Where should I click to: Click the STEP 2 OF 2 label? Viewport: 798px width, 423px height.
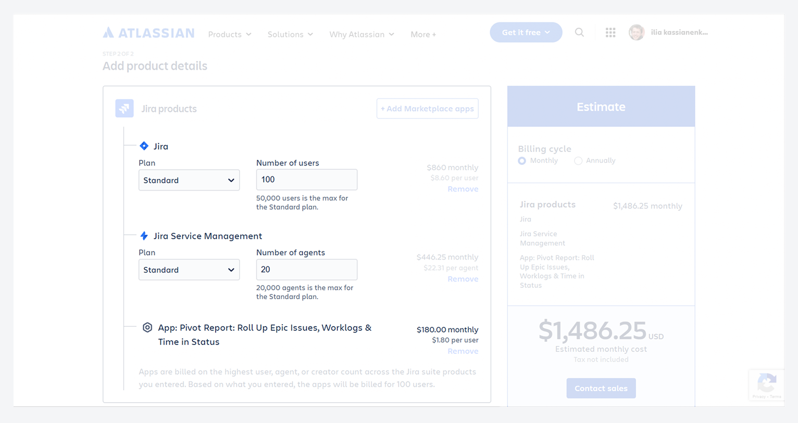coord(118,54)
